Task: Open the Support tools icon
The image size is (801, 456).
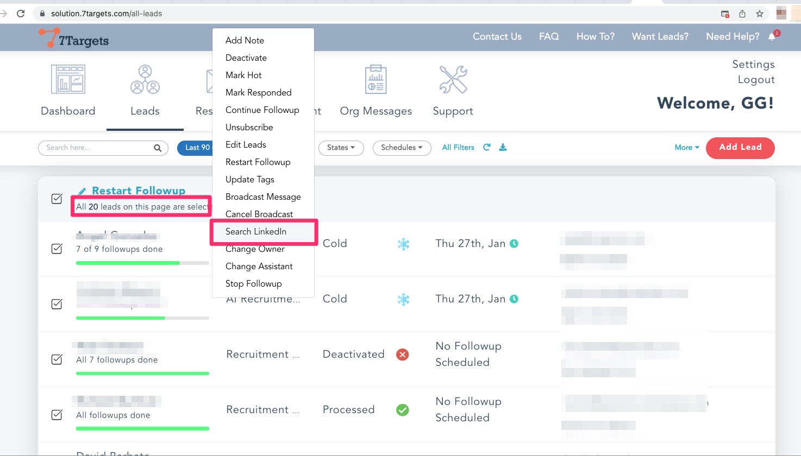Action: pos(453,79)
